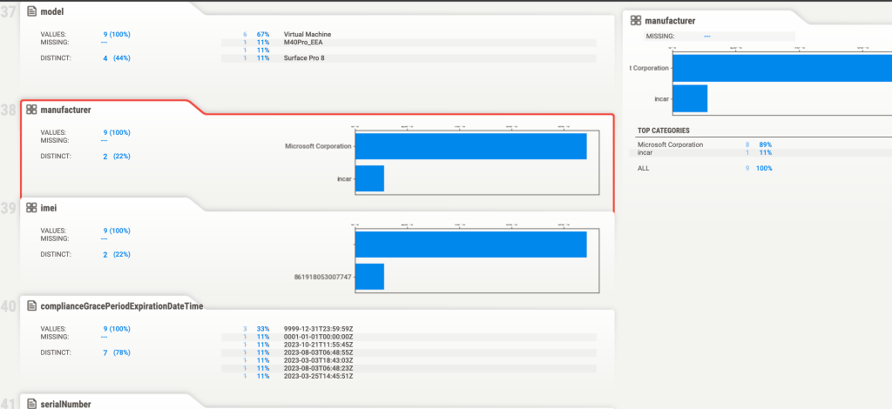
Task: Select the complianceGracePeriodExpirationDateTime feature title
Action: pos(122,306)
